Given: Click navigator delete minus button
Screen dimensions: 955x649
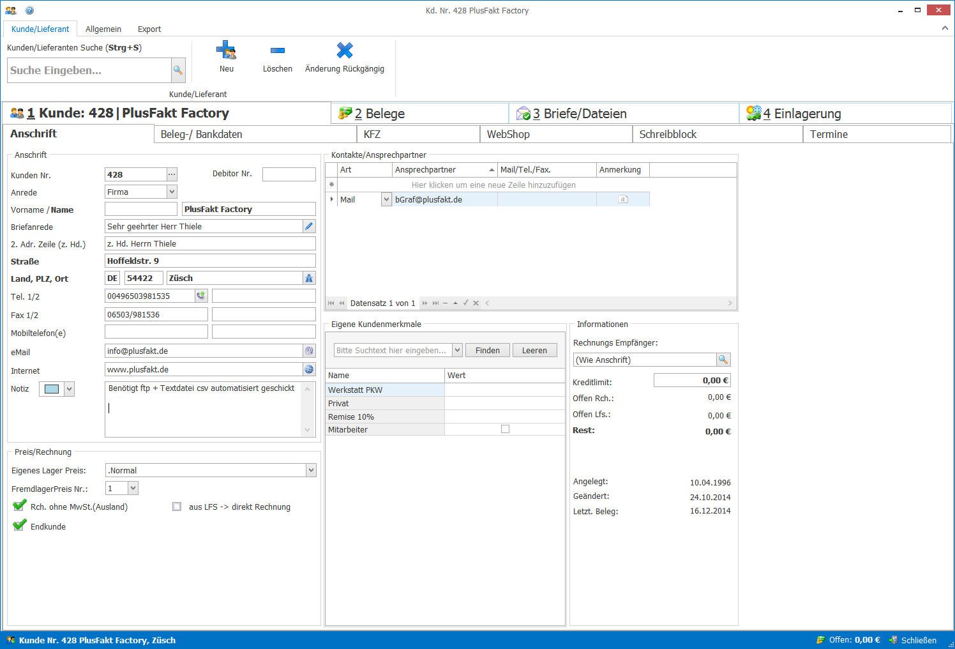Looking at the screenshot, I should click(445, 303).
